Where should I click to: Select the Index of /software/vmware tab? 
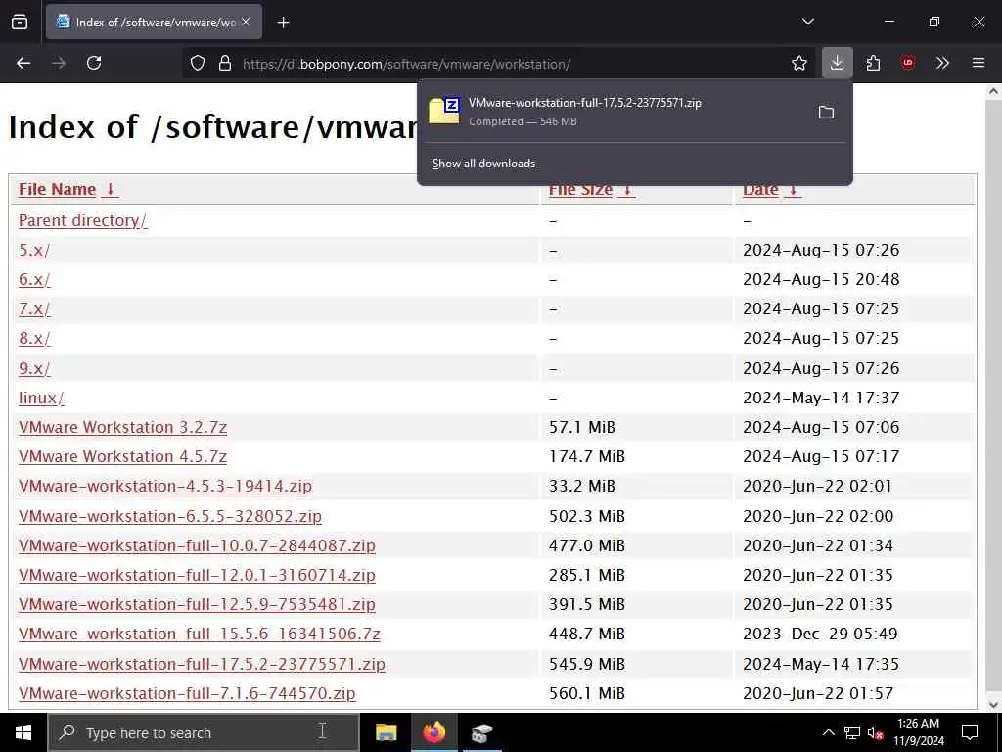[154, 22]
